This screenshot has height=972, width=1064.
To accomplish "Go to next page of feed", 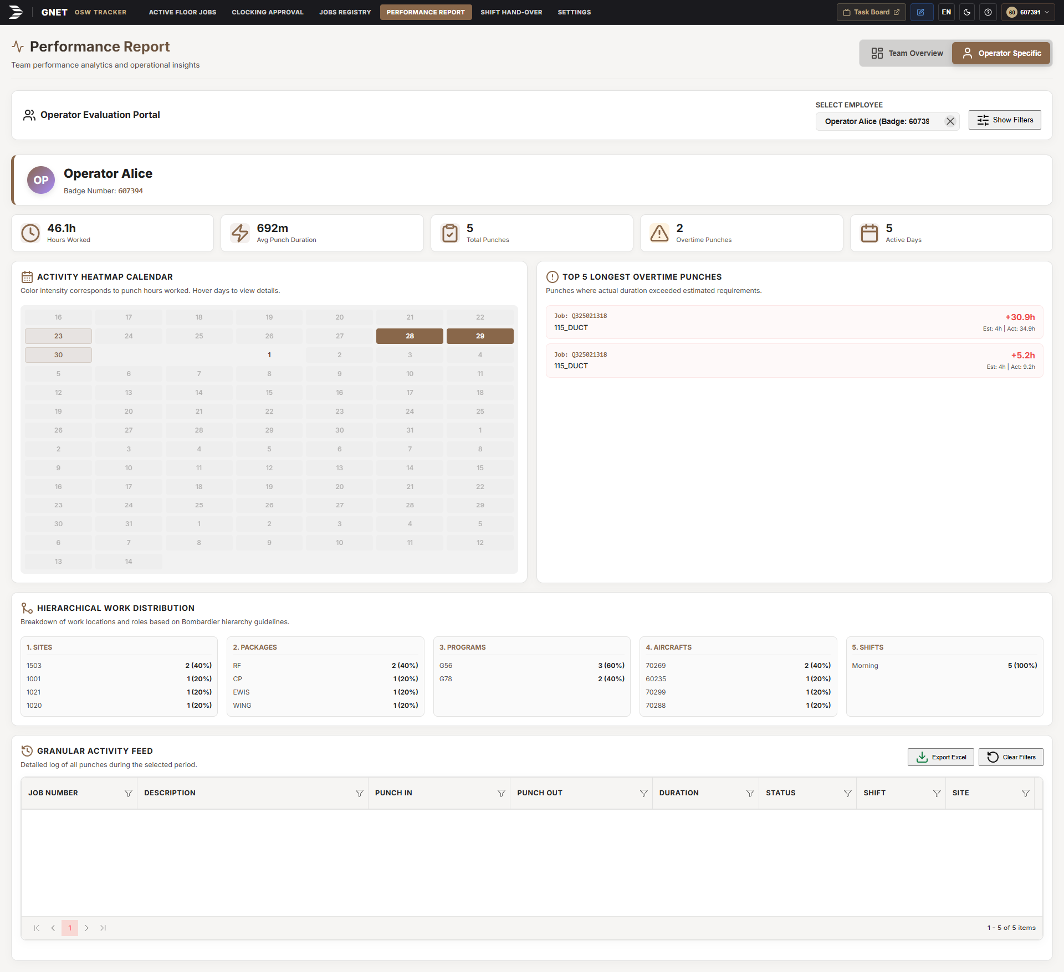I will (86, 928).
